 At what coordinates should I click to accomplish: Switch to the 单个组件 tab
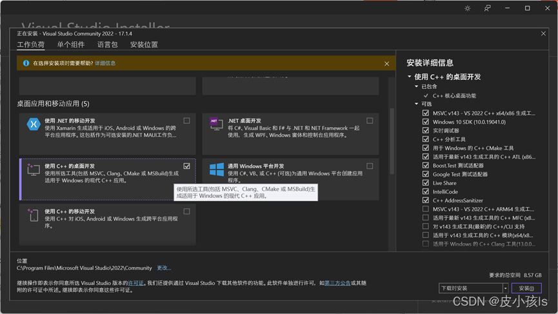71,44
